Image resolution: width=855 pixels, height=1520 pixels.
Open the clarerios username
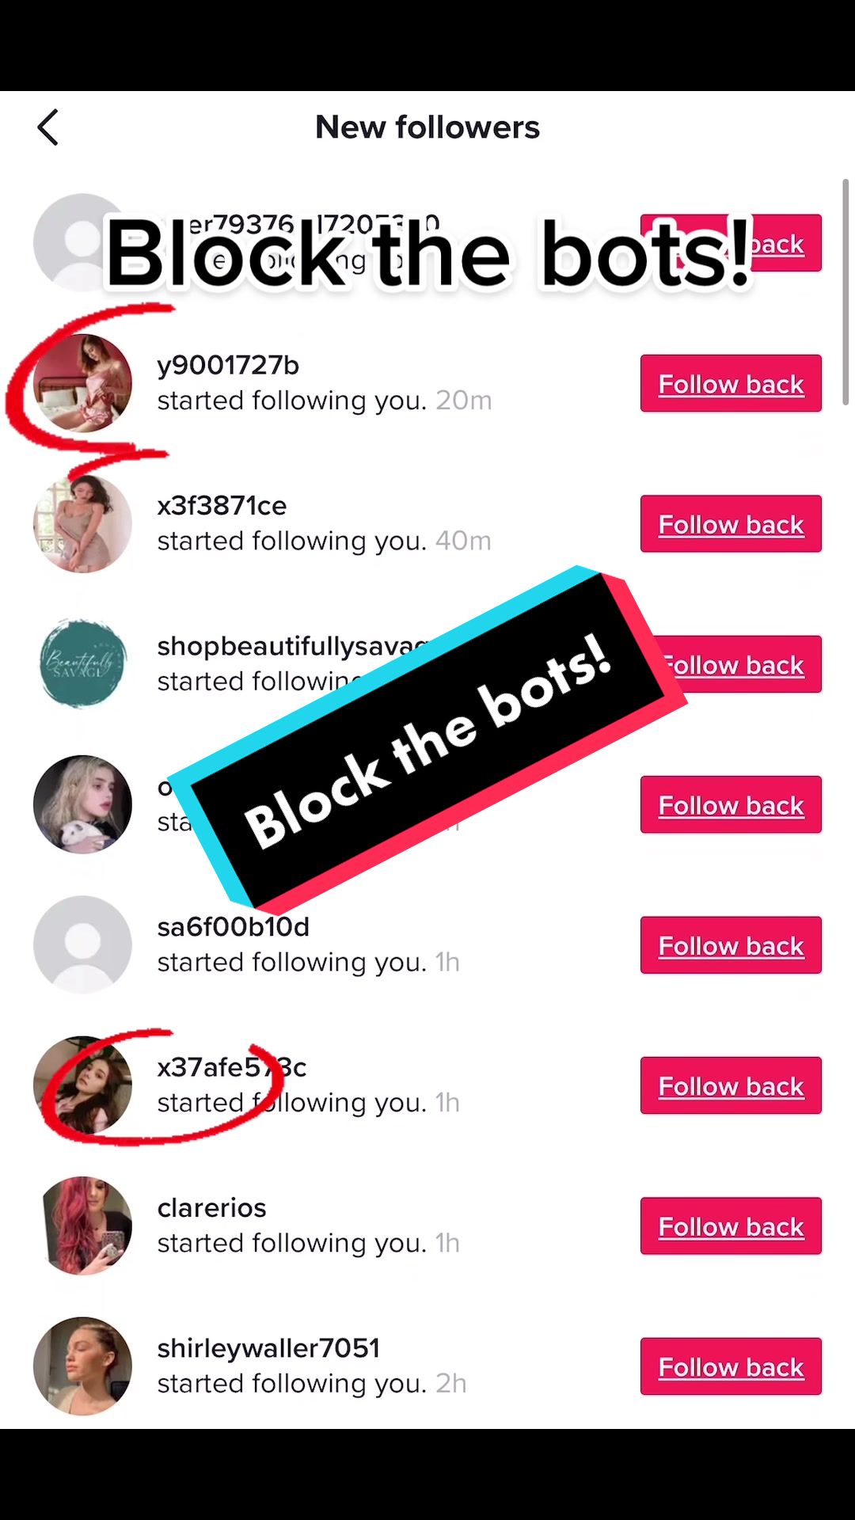click(x=211, y=1208)
